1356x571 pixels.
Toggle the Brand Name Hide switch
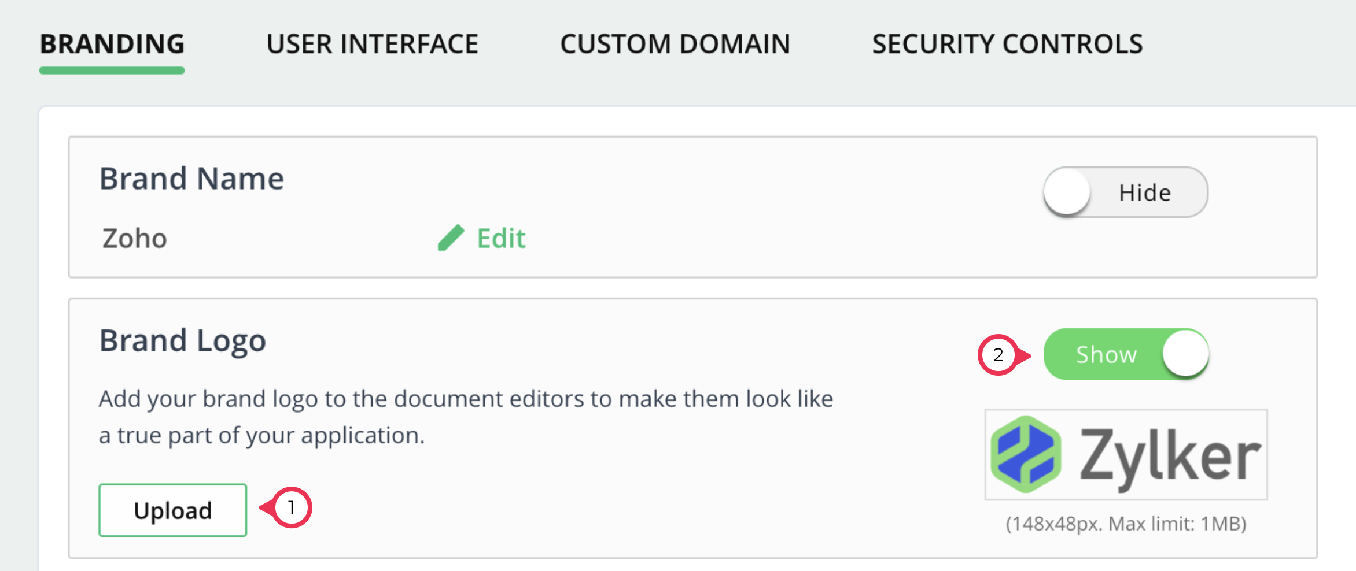tap(1125, 192)
